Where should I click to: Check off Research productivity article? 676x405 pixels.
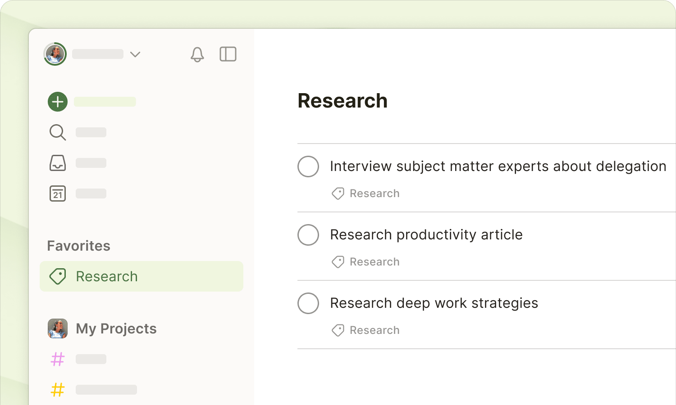click(308, 235)
